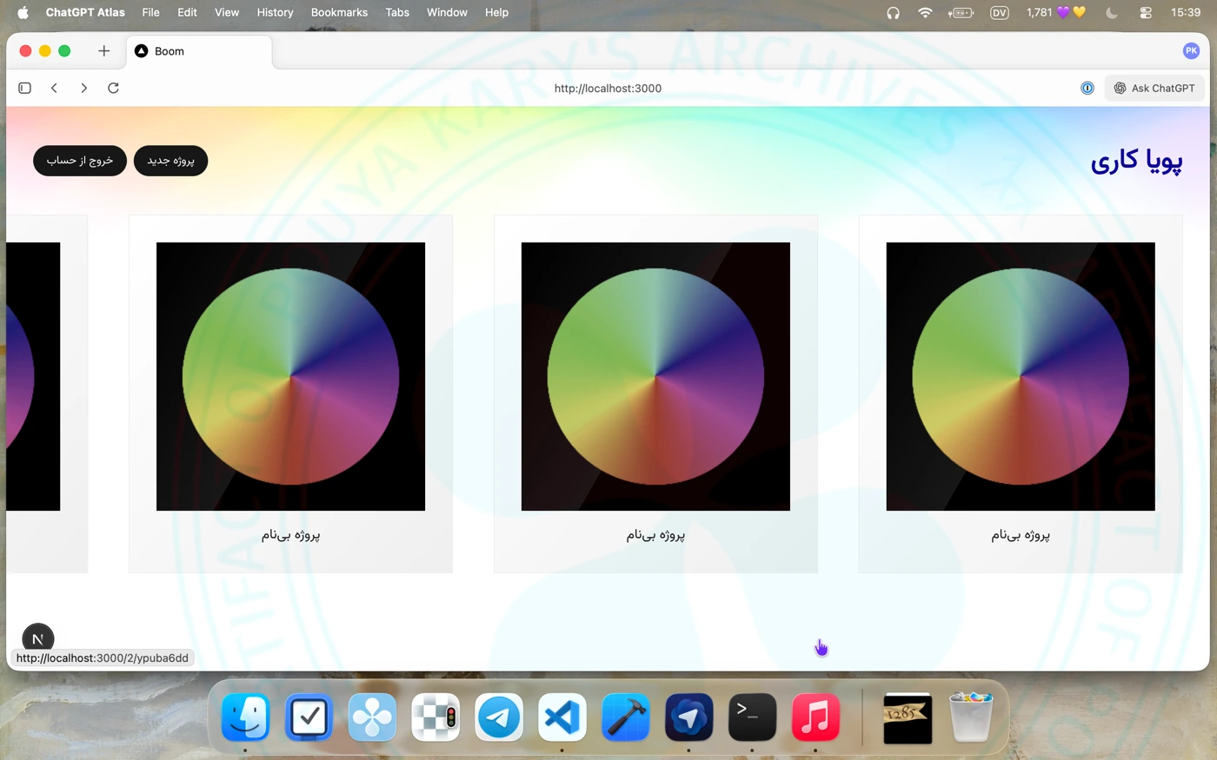Open a new tab with plus icon
This screenshot has height=760, width=1217.
pos(104,51)
